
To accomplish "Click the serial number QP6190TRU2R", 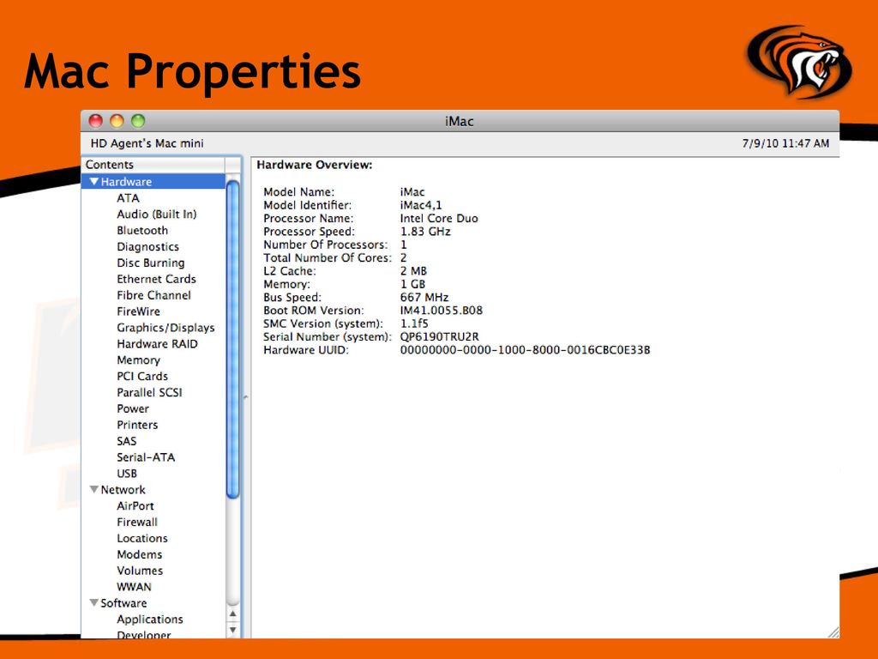I will point(440,336).
